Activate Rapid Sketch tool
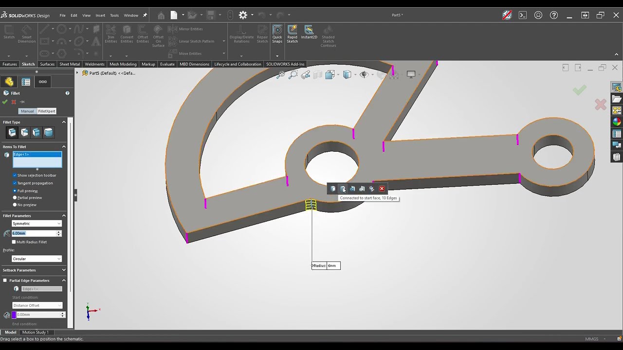Image resolution: width=623 pixels, height=350 pixels. (x=292, y=34)
